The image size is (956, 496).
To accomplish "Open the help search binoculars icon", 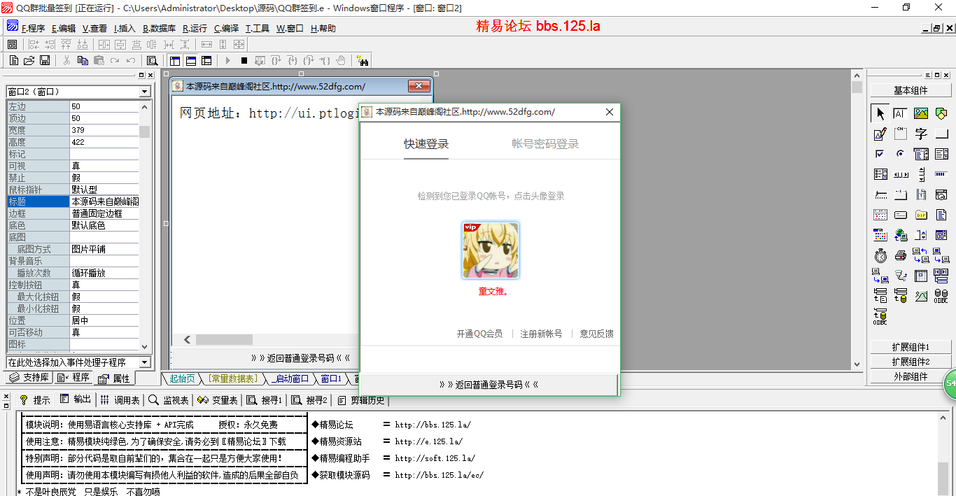I will coord(363,60).
